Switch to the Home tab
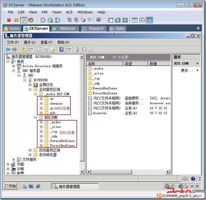The width and height of the screenshot is (206, 200). (12, 29)
